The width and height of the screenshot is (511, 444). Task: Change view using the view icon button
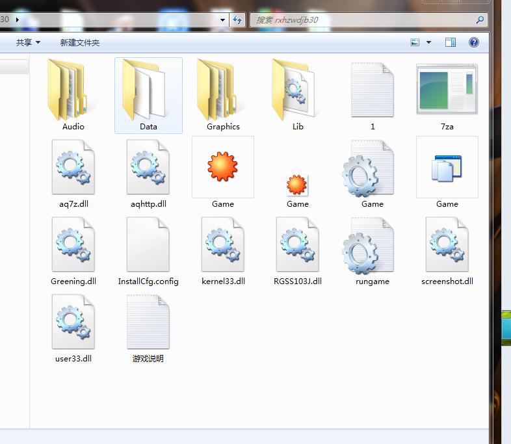tap(415, 42)
